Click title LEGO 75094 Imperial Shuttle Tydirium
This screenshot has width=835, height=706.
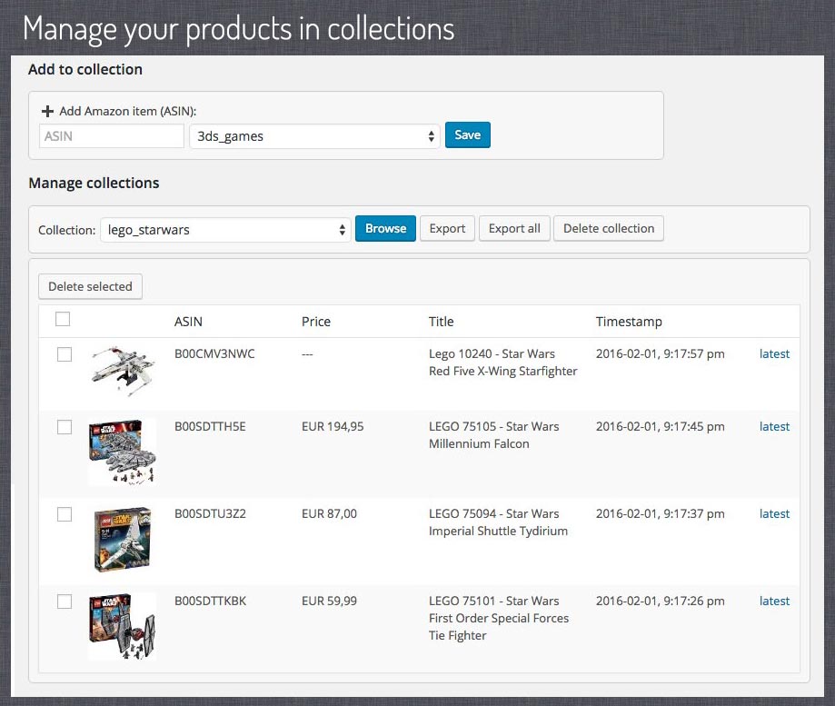498,522
